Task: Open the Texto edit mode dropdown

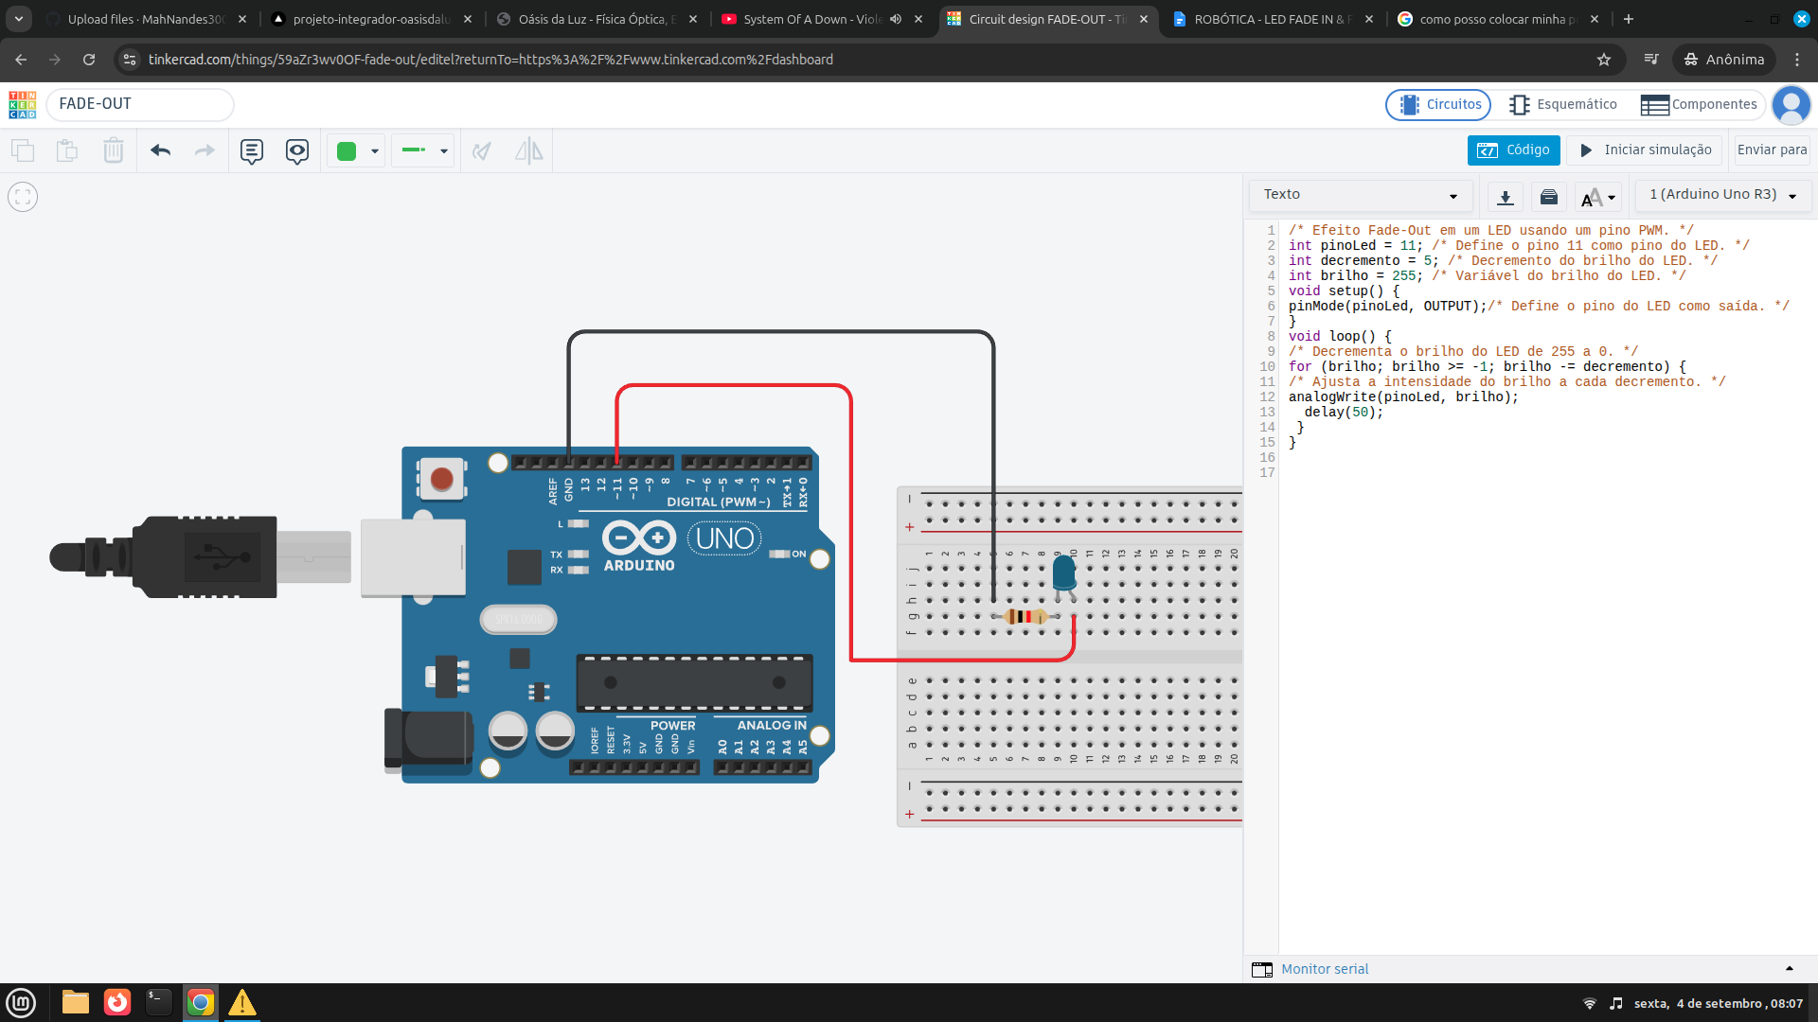Action: 1360,195
